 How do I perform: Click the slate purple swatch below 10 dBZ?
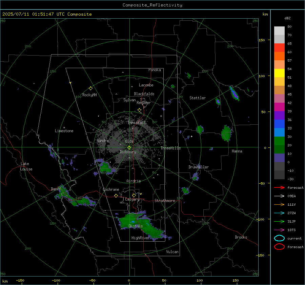(279, 158)
